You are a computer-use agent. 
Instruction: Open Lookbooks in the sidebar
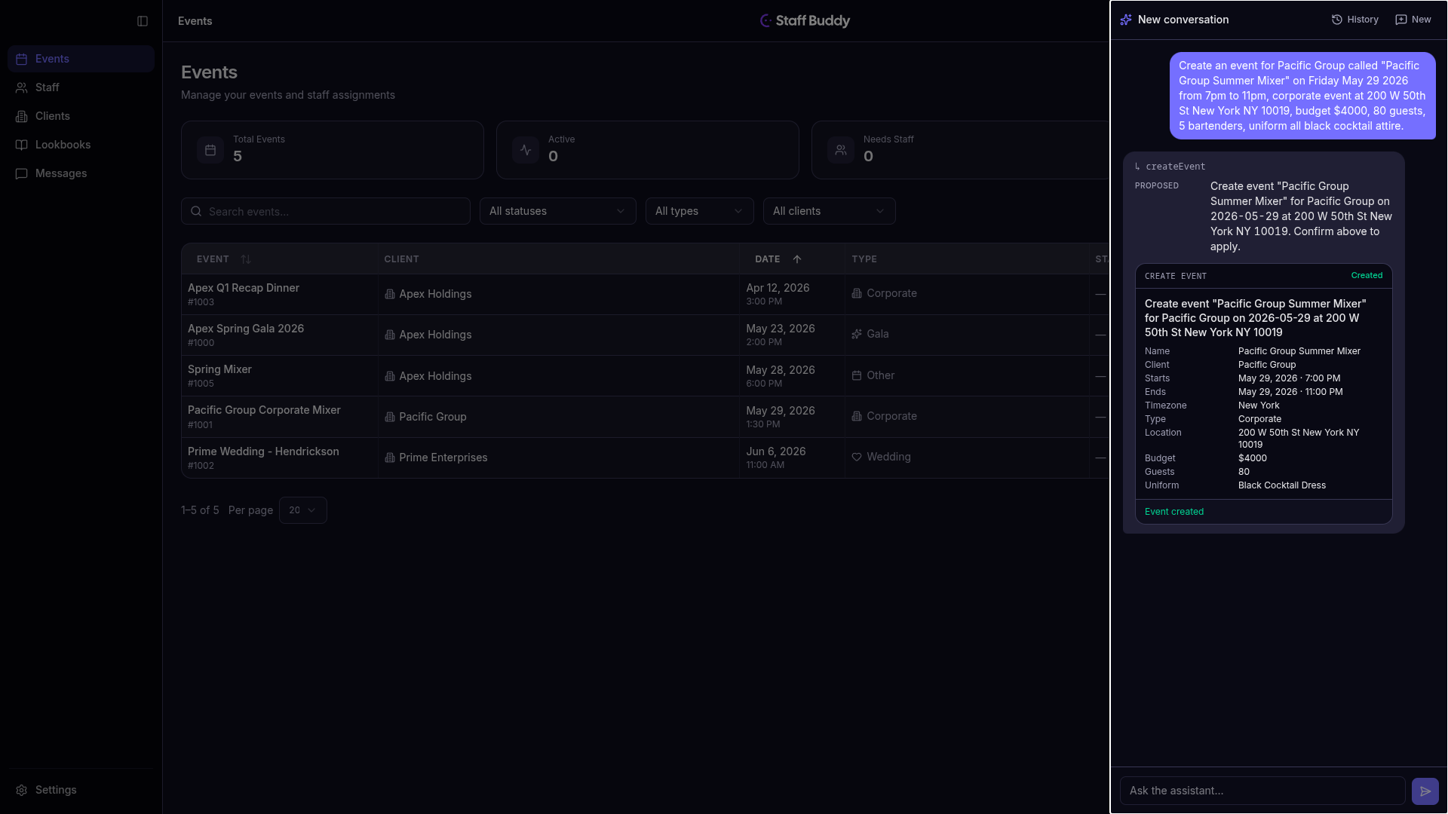pyautogui.click(x=81, y=145)
